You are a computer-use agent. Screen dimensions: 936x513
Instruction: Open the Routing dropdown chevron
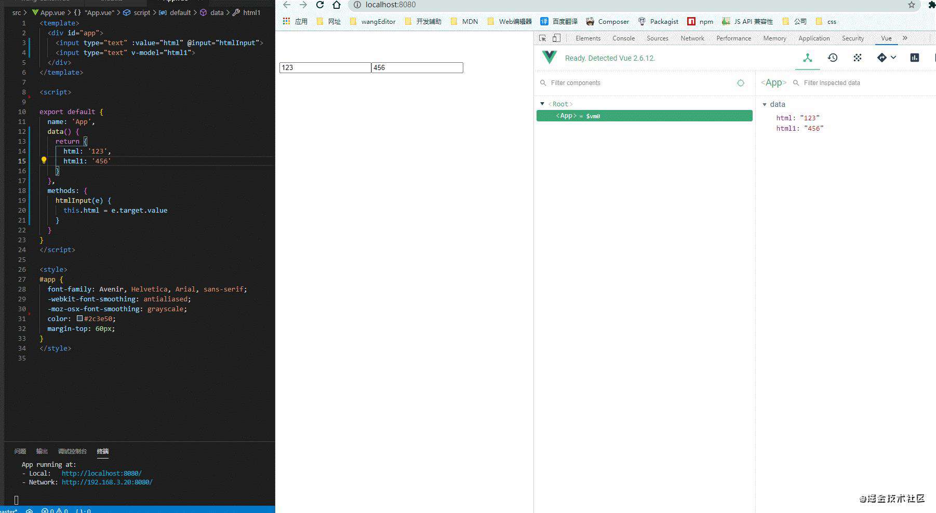(893, 58)
